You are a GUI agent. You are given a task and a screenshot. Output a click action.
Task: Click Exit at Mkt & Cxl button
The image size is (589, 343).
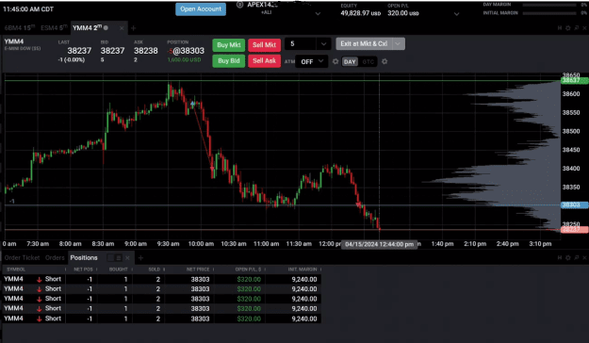click(x=364, y=44)
